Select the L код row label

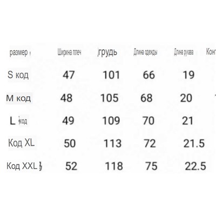click(x=18, y=121)
